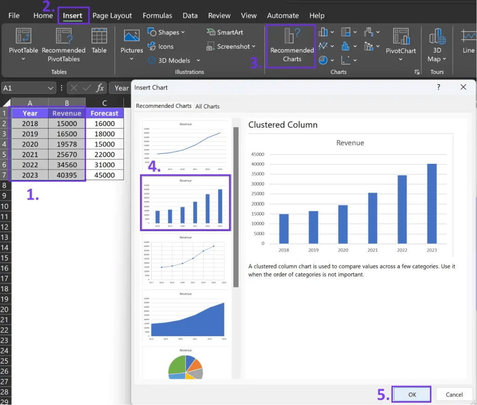477x405 pixels.
Task: Open the 3D Map tour tool
Action: (x=437, y=45)
